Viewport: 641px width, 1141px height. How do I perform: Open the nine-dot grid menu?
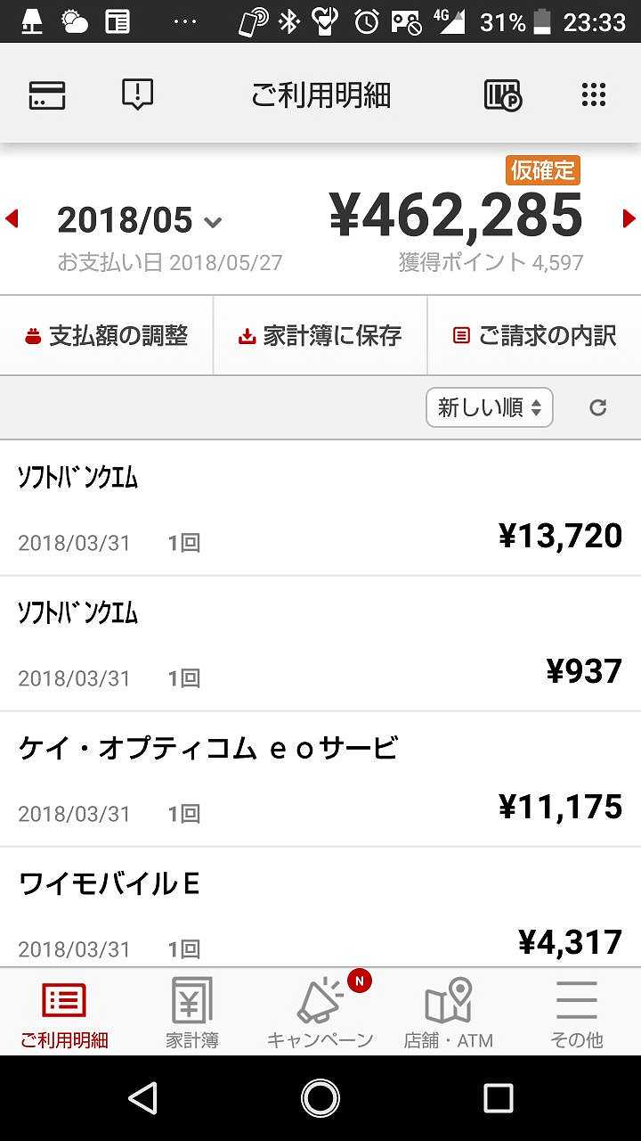(594, 94)
